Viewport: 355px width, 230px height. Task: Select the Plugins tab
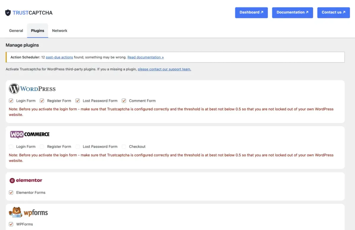(x=38, y=30)
